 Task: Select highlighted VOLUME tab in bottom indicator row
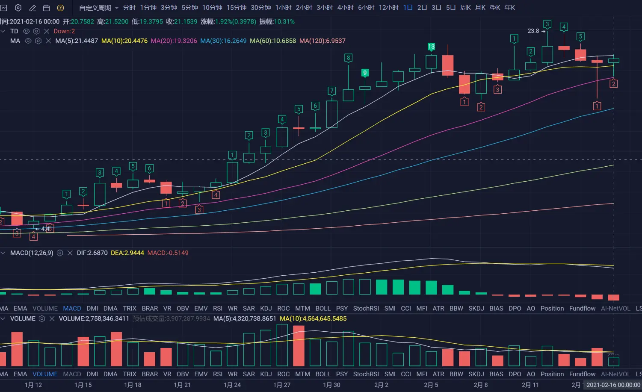45,374
